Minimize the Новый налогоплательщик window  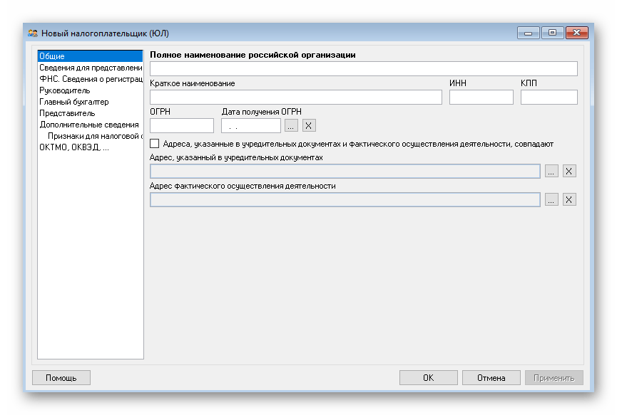[x=529, y=33]
